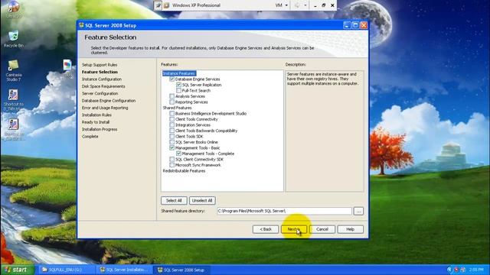Image resolution: width=490 pixels, height=275 pixels.
Task: Select the Shared Features tree node
Action: coord(177,108)
